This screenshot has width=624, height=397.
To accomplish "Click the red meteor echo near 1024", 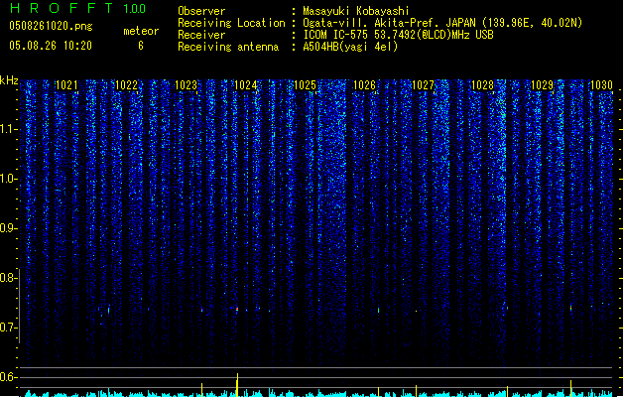I will click(237, 309).
